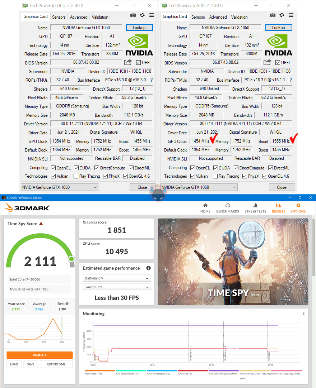The image size is (316, 388).
Task: Click BIOS share/export icon in left GPU-Z window
Action: (x=128, y=62)
